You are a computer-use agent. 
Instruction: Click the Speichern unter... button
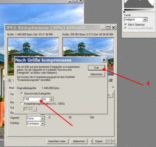58,141
